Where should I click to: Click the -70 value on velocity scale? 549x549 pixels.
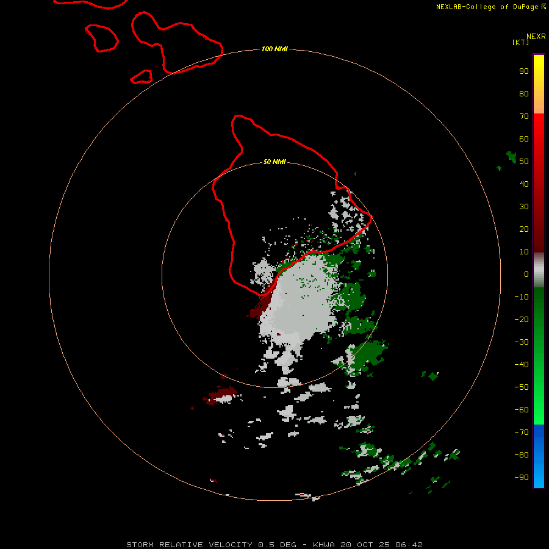522,432
